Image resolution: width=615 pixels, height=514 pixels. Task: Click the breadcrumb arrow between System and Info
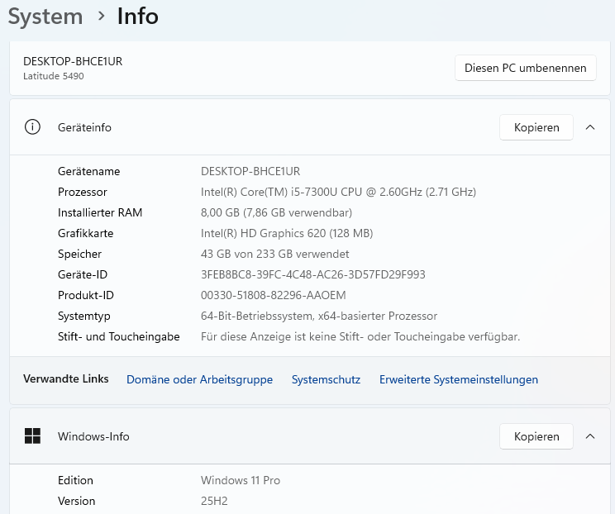coord(101,16)
